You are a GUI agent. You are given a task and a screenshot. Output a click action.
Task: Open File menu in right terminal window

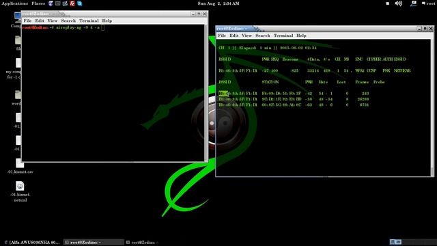pos(222,36)
